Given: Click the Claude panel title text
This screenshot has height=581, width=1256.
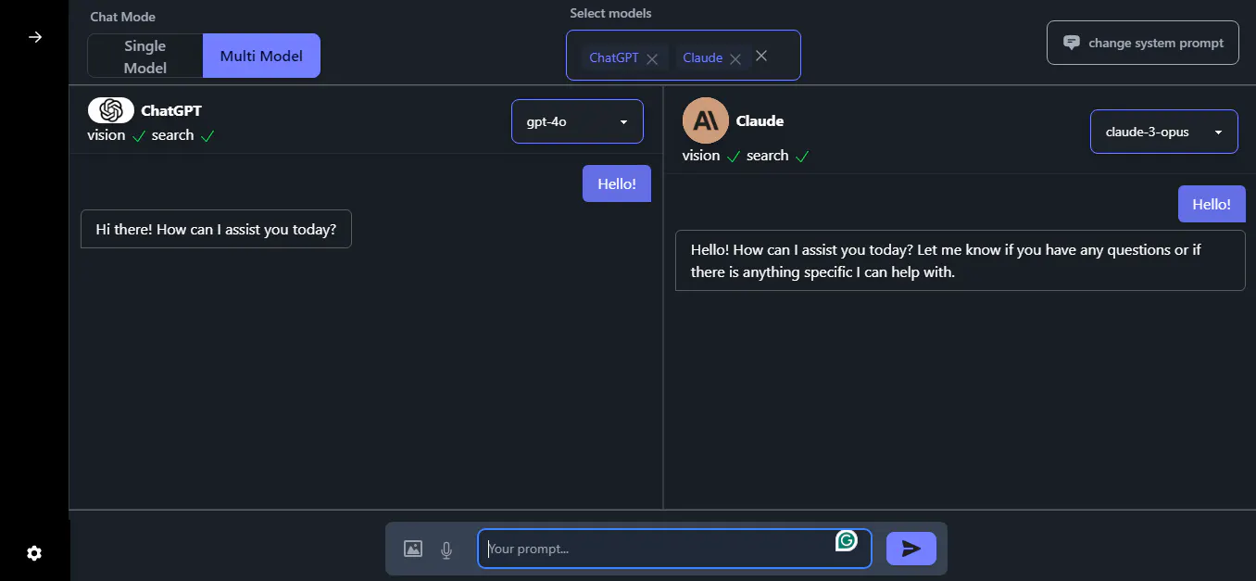Looking at the screenshot, I should pyautogui.click(x=760, y=120).
